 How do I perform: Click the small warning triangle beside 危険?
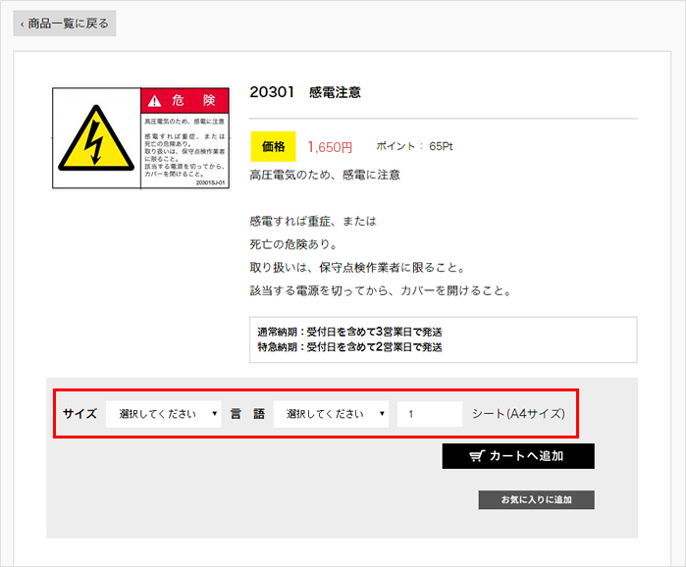pyautogui.click(x=154, y=101)
